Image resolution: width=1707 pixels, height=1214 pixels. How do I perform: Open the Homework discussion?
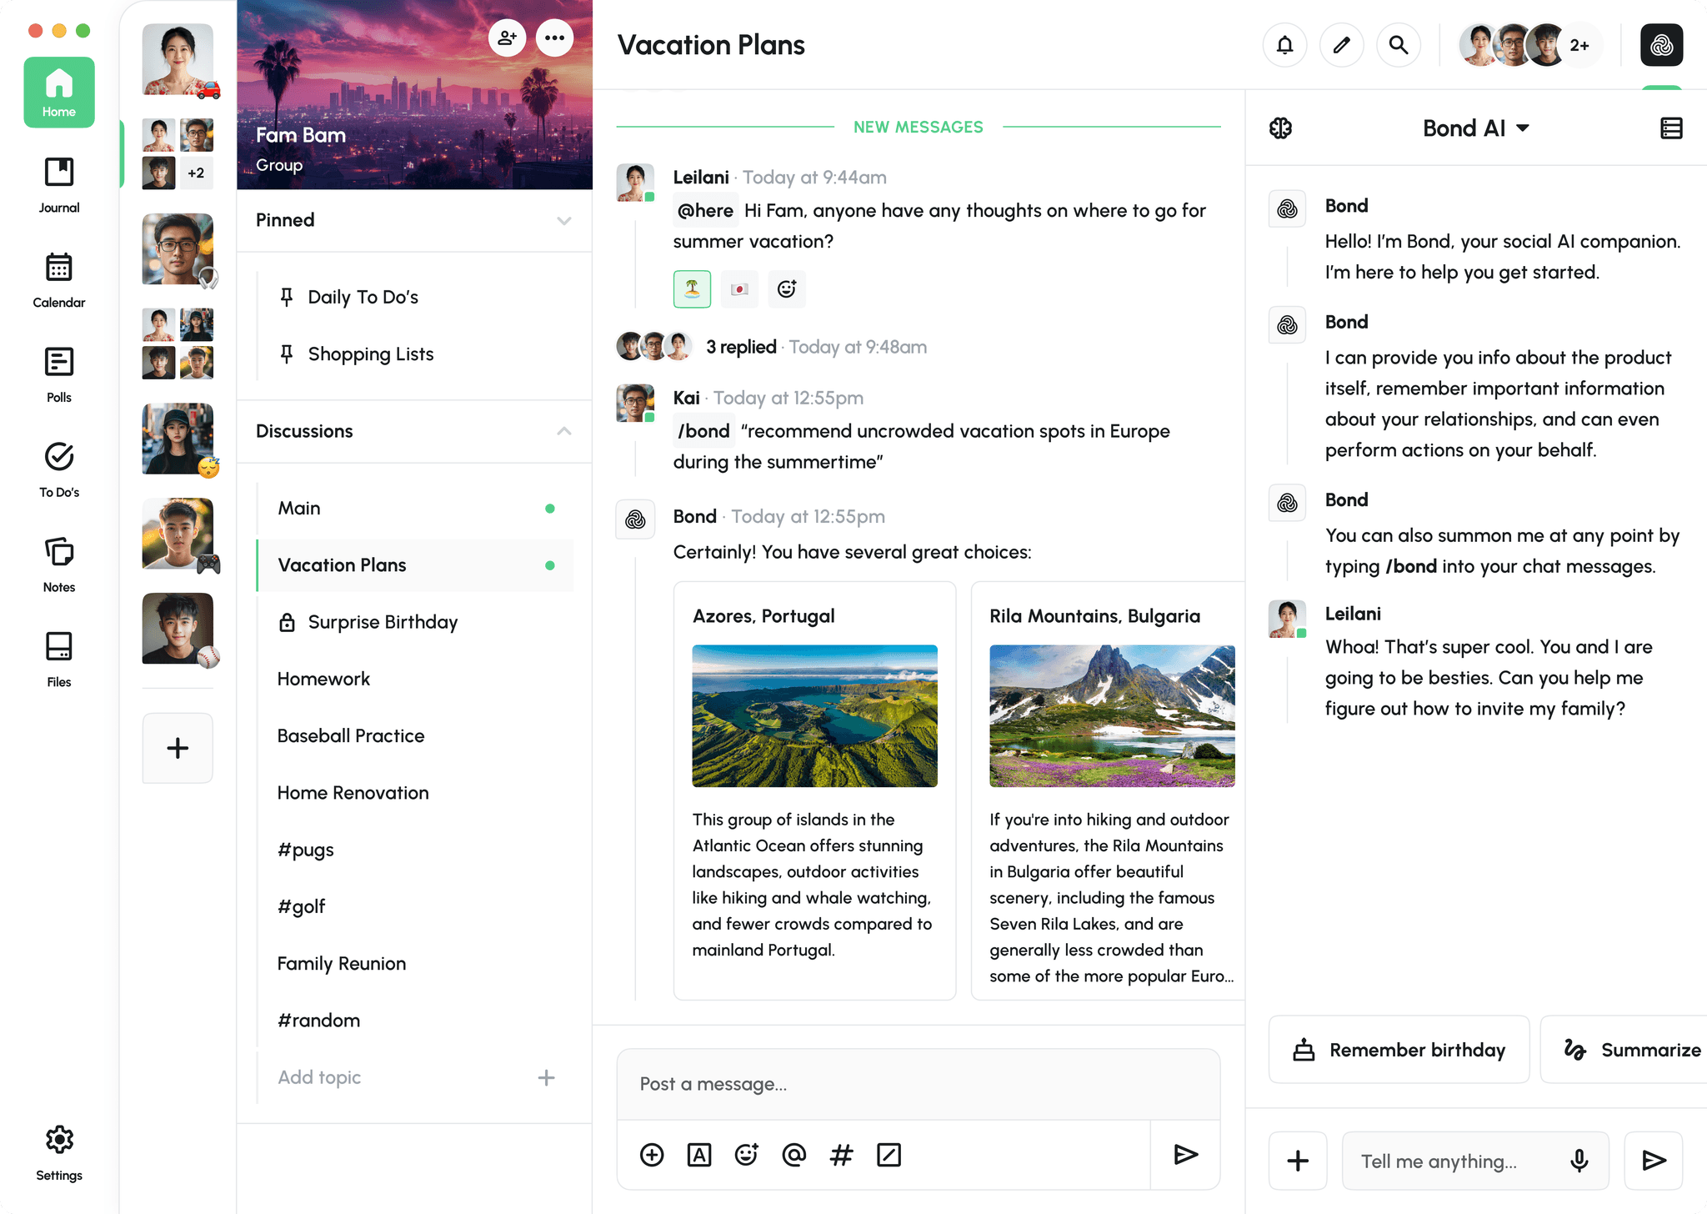[x=415, y=679]
